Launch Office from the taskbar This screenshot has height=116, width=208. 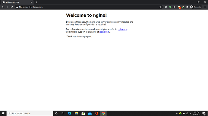pos(96,113)
